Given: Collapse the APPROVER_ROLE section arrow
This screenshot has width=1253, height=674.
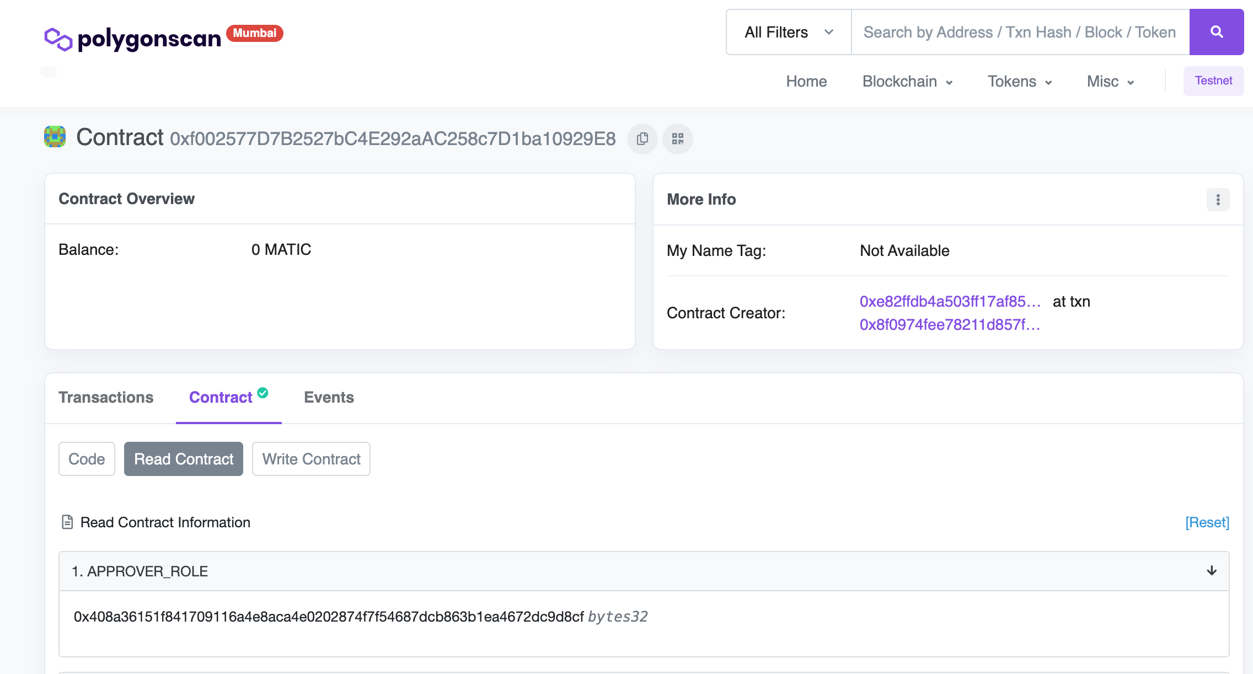Looking at the screenshot, I should (x=1212, y=571).
